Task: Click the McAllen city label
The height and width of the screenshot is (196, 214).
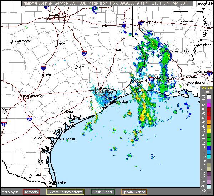Action: (36, 175)
